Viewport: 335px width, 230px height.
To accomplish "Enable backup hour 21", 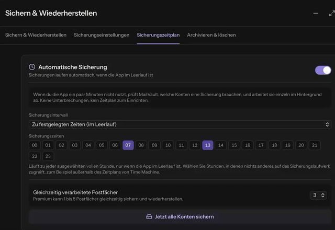I will (315, 145).
